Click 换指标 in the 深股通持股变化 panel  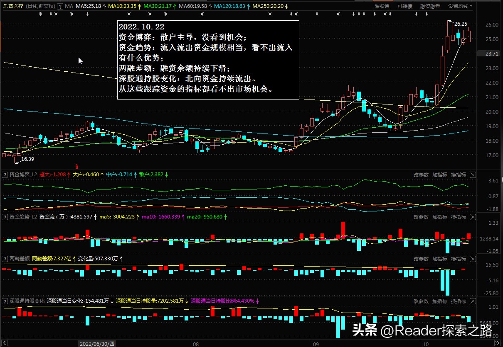(x=459, y=301)
